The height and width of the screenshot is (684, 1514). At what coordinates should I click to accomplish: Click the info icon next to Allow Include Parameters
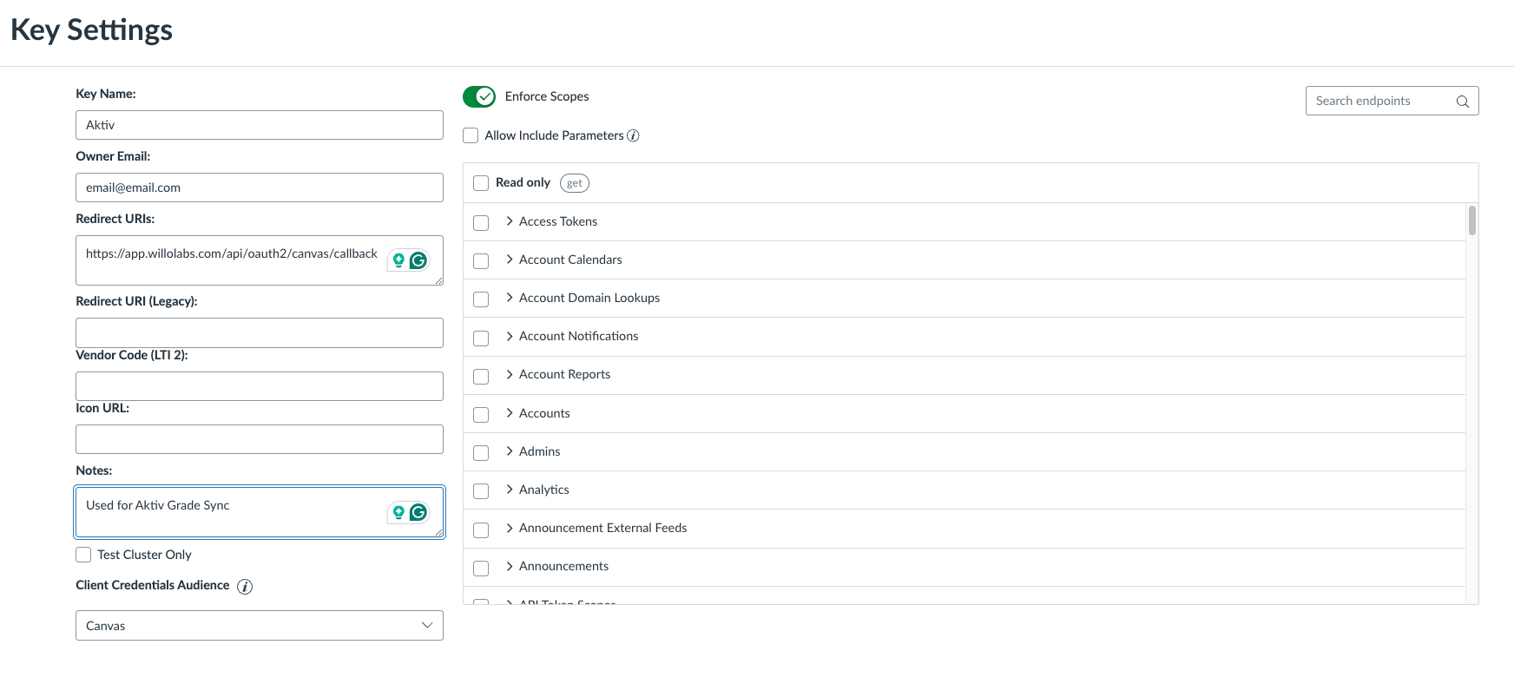(634, 135)
